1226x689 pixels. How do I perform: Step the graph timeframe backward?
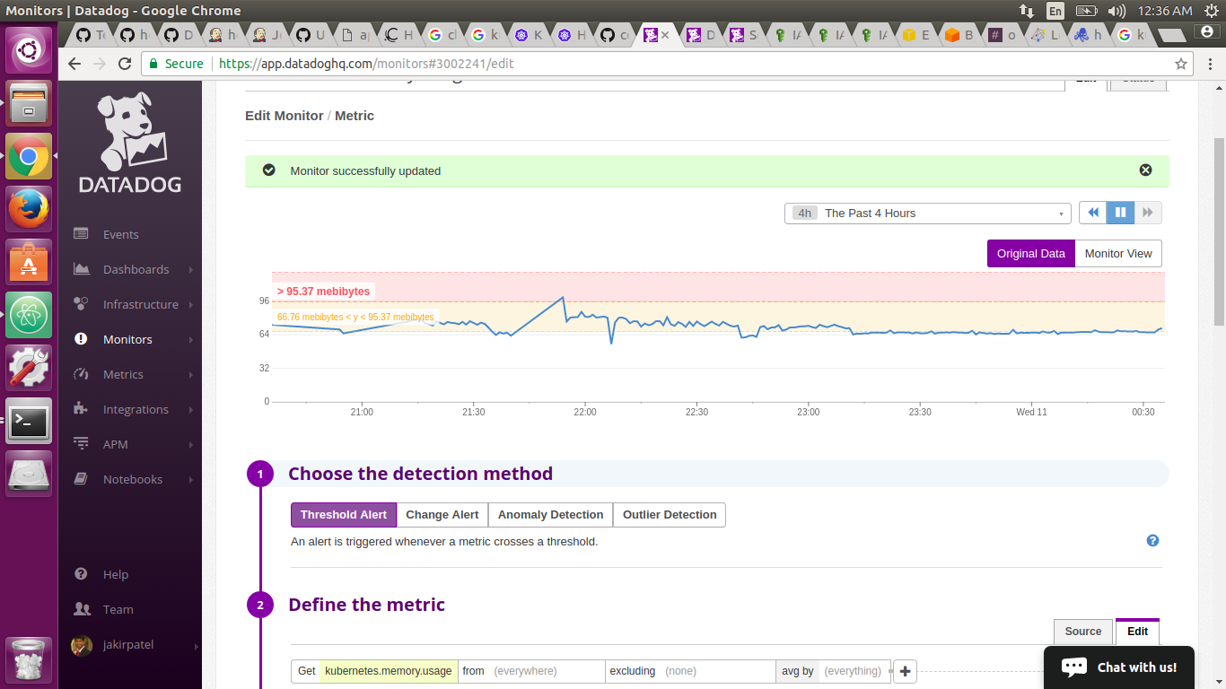(1092, 213)
